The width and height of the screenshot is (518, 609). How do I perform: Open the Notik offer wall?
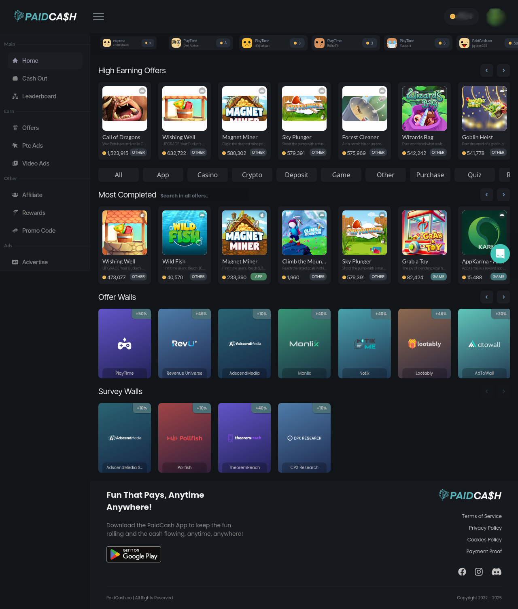point(365,344)
